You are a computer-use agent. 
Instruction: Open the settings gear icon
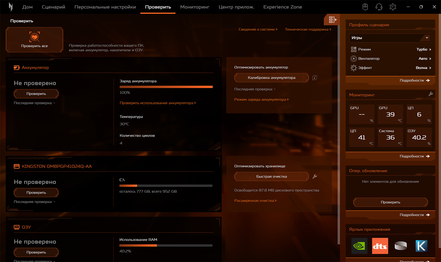point(393,7)
